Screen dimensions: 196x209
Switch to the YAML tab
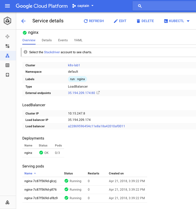pyautogui.click(x=78, y=40)
